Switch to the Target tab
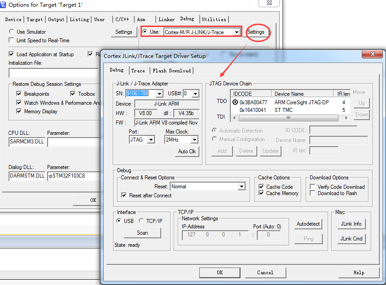 pos(35,19)
